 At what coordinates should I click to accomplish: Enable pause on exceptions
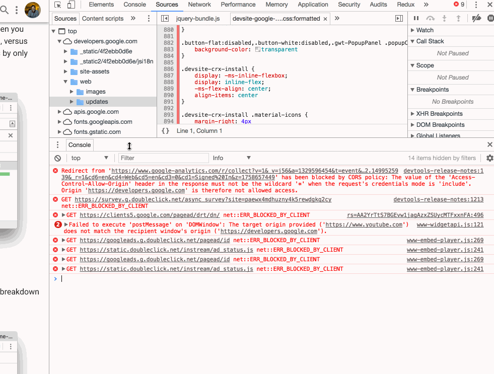(x=491, y=18)
